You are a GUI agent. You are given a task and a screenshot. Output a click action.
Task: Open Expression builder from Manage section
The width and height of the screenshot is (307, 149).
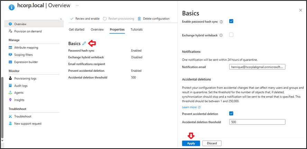click(x=26, y=62)
